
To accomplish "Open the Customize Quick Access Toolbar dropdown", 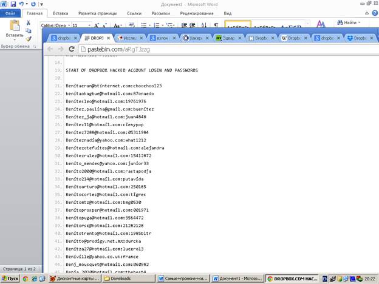I will point(41,4).
